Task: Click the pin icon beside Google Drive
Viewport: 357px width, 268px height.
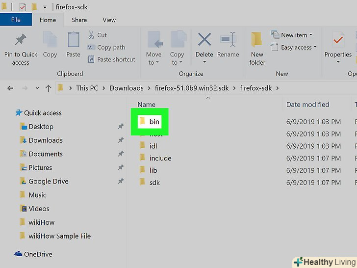Action: click(121, 181)
